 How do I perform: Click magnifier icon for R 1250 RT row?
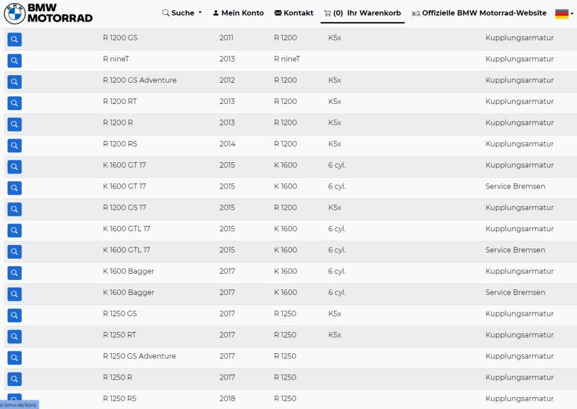[x=14, y=336]
